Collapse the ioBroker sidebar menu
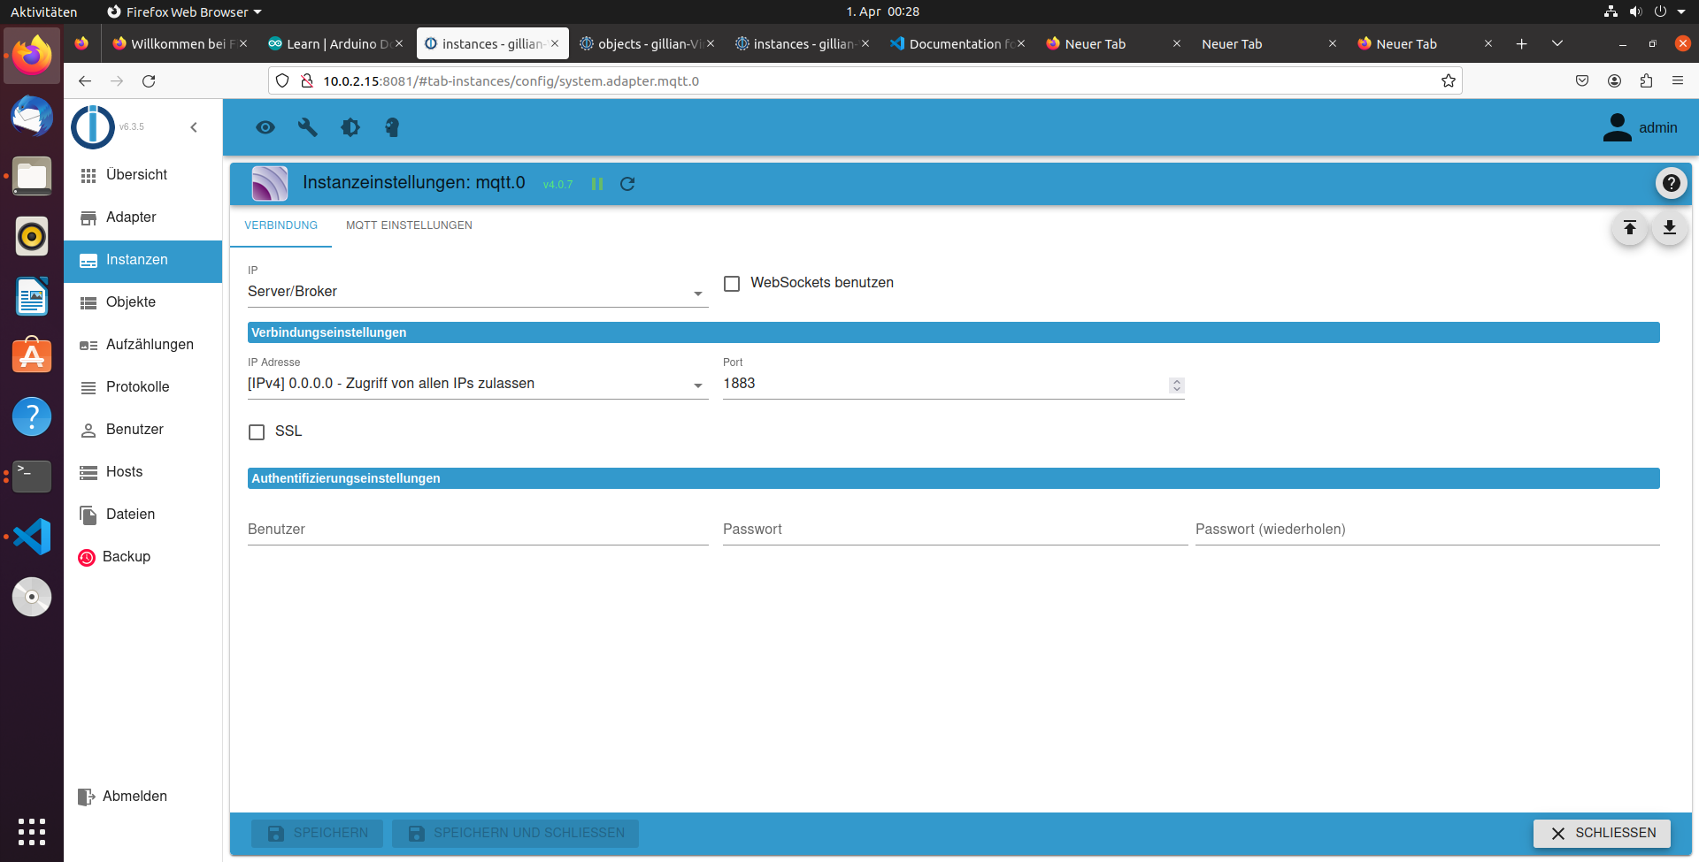Image resolution: width=1699 pixels, height=862 pixels. tap(194, 127)
